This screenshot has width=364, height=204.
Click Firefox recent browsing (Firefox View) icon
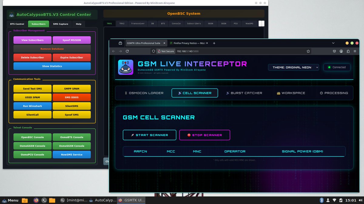point(120,43)
